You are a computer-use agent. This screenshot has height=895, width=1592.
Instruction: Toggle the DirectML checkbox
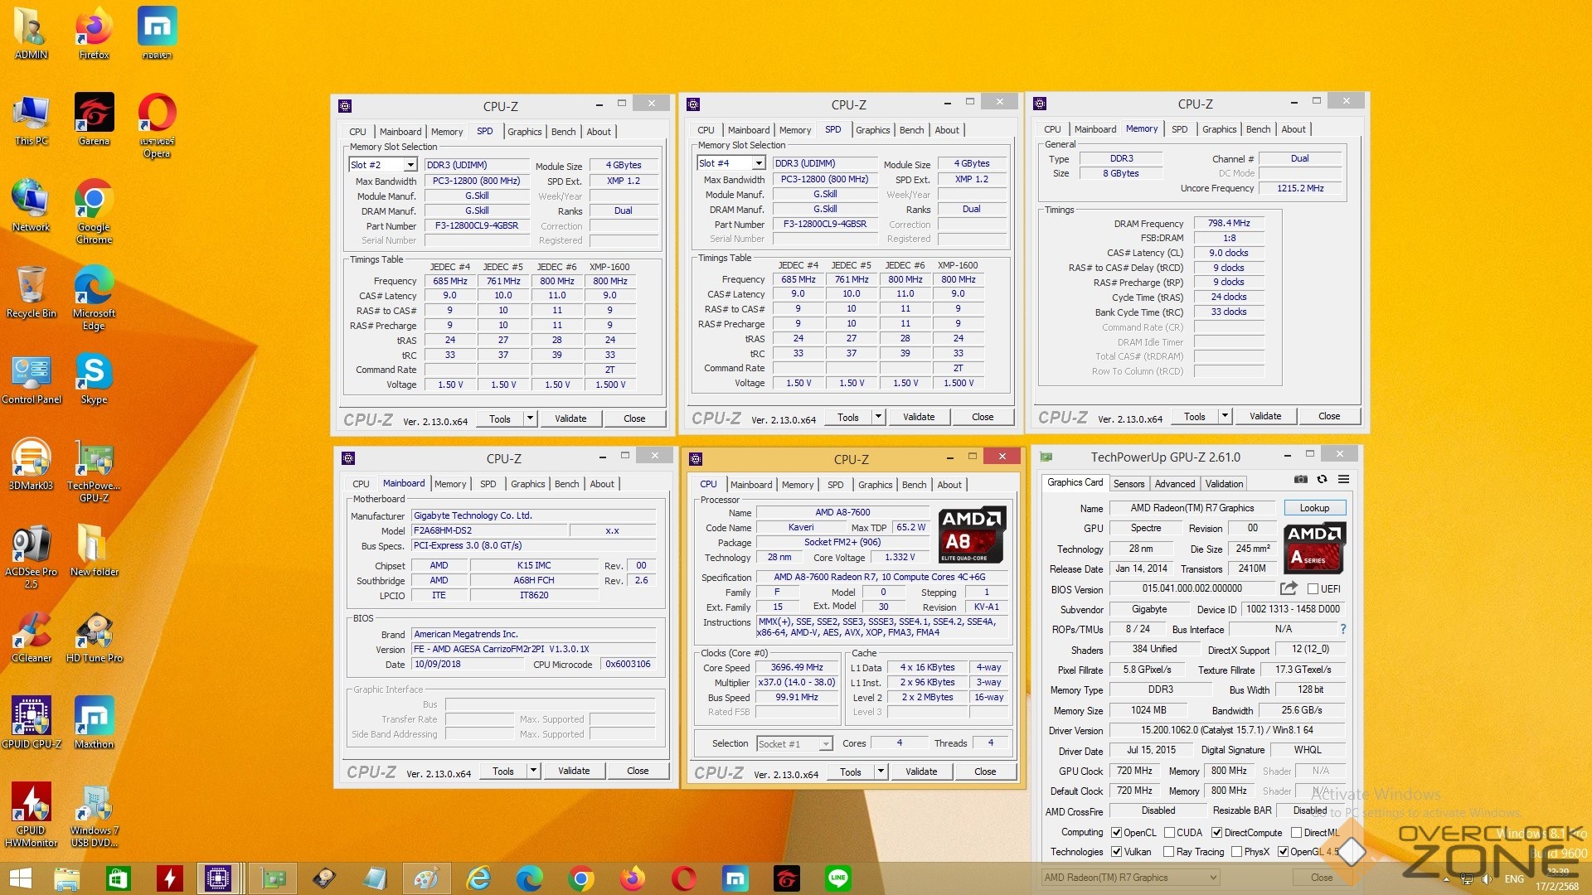(x=1296, y=833)
